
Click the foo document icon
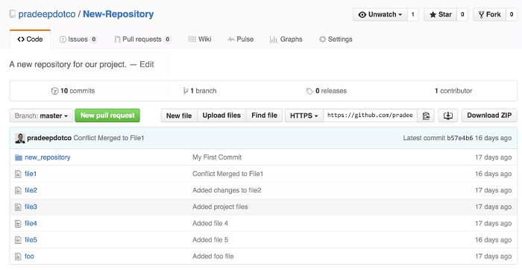(x=19, y=257)
